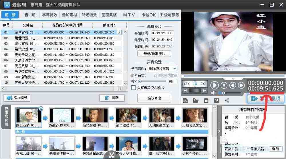
Task: Open the 使用音轨 dropdown
Action: 174,69
